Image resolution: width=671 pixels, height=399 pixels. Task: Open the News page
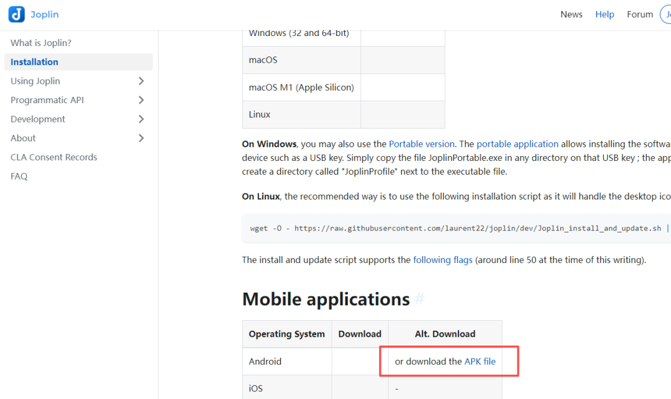click(x=572, y=14)
